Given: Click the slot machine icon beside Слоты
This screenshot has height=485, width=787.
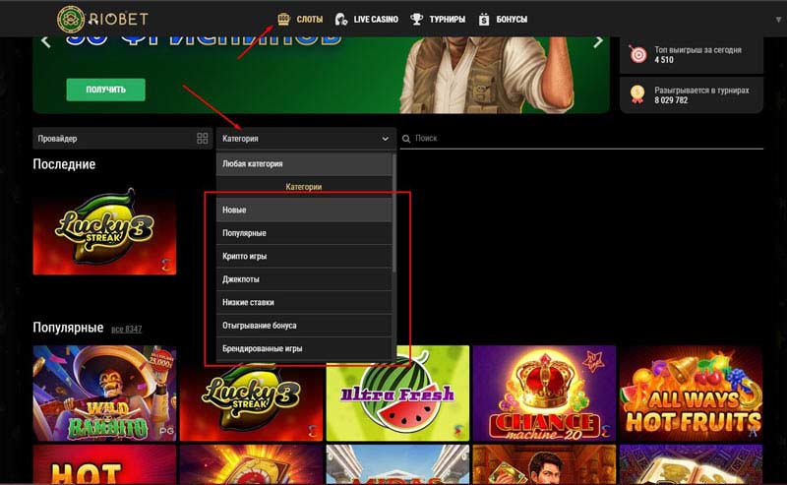Looking at the screenshot, I should click(284, 19).
